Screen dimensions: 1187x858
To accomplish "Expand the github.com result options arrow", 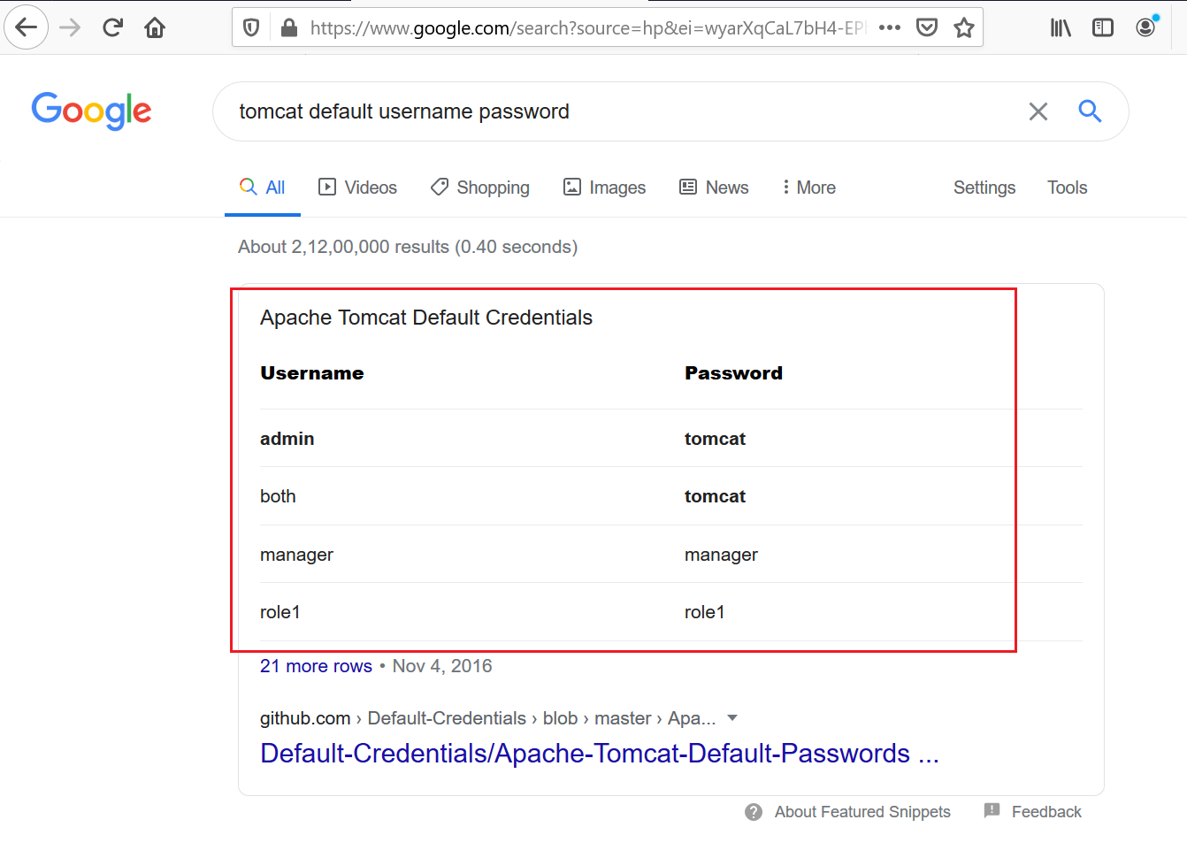I will coord(732,717).
